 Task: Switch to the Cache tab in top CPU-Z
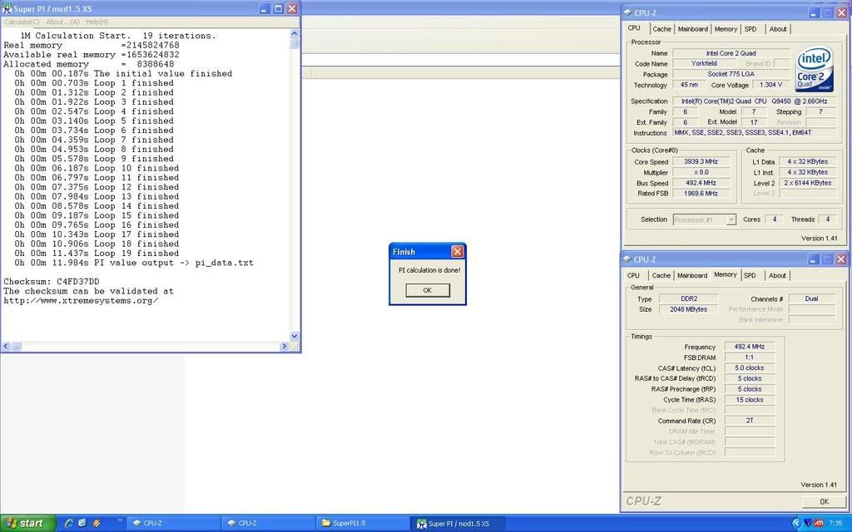click(661, 29)
